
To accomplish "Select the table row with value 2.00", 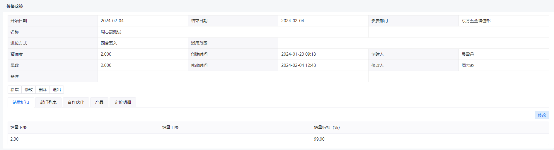I will [x=278, y=139].
